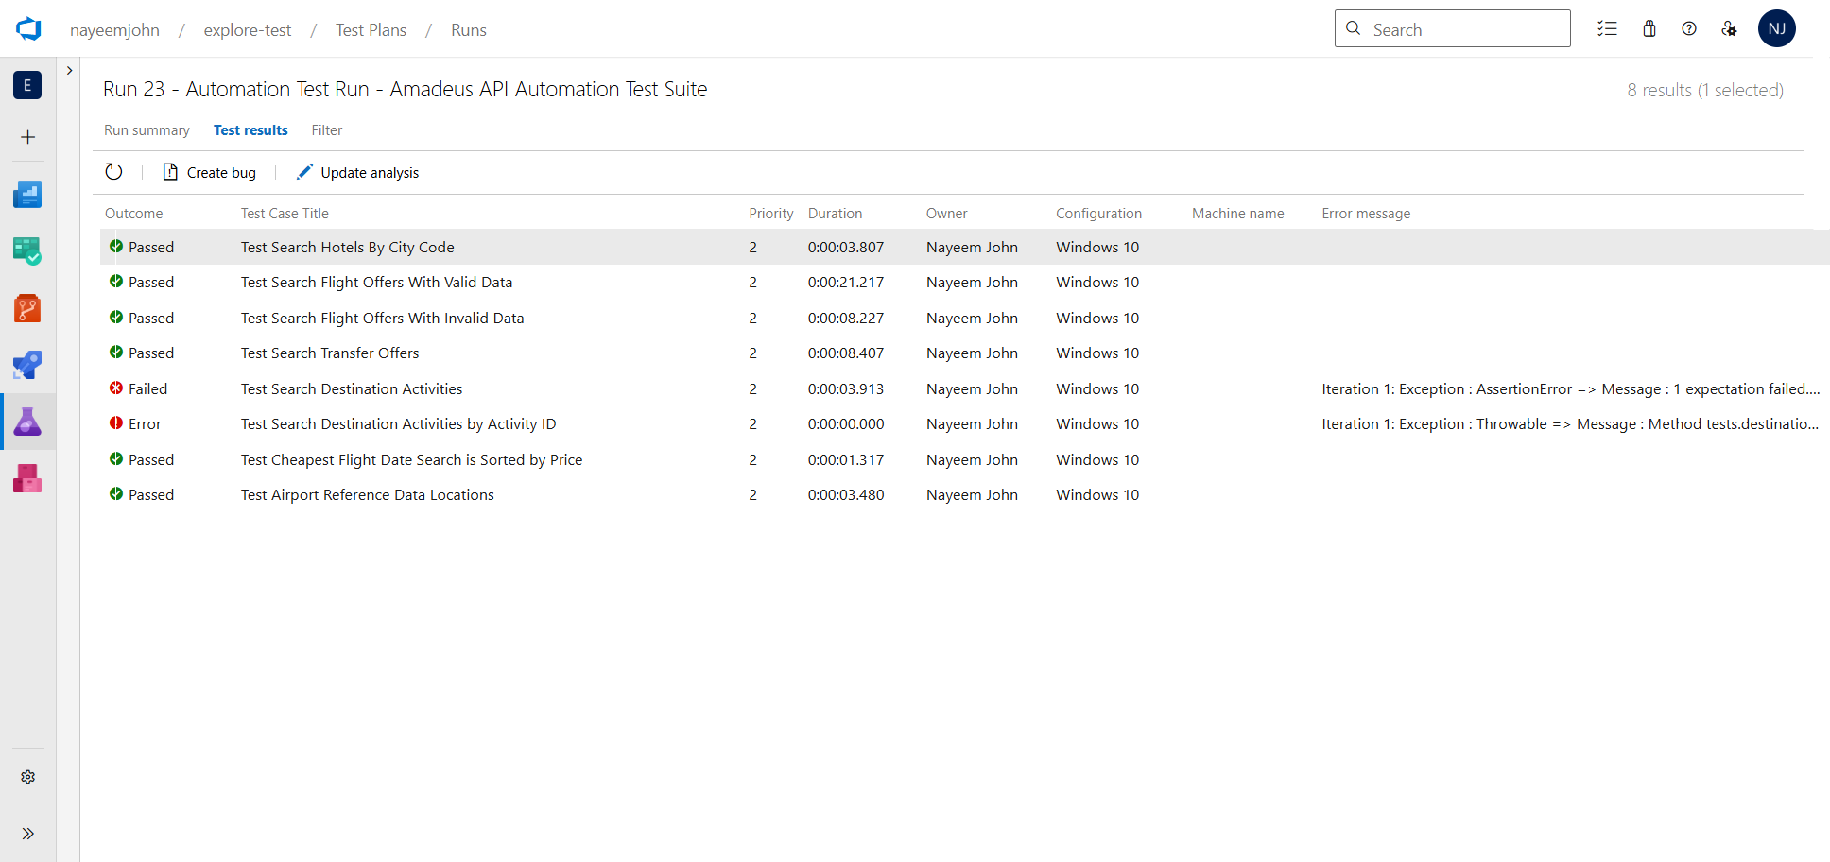Click the plus icon to add new item
This screenshot has width=1830, height=862.
[27, 138]
